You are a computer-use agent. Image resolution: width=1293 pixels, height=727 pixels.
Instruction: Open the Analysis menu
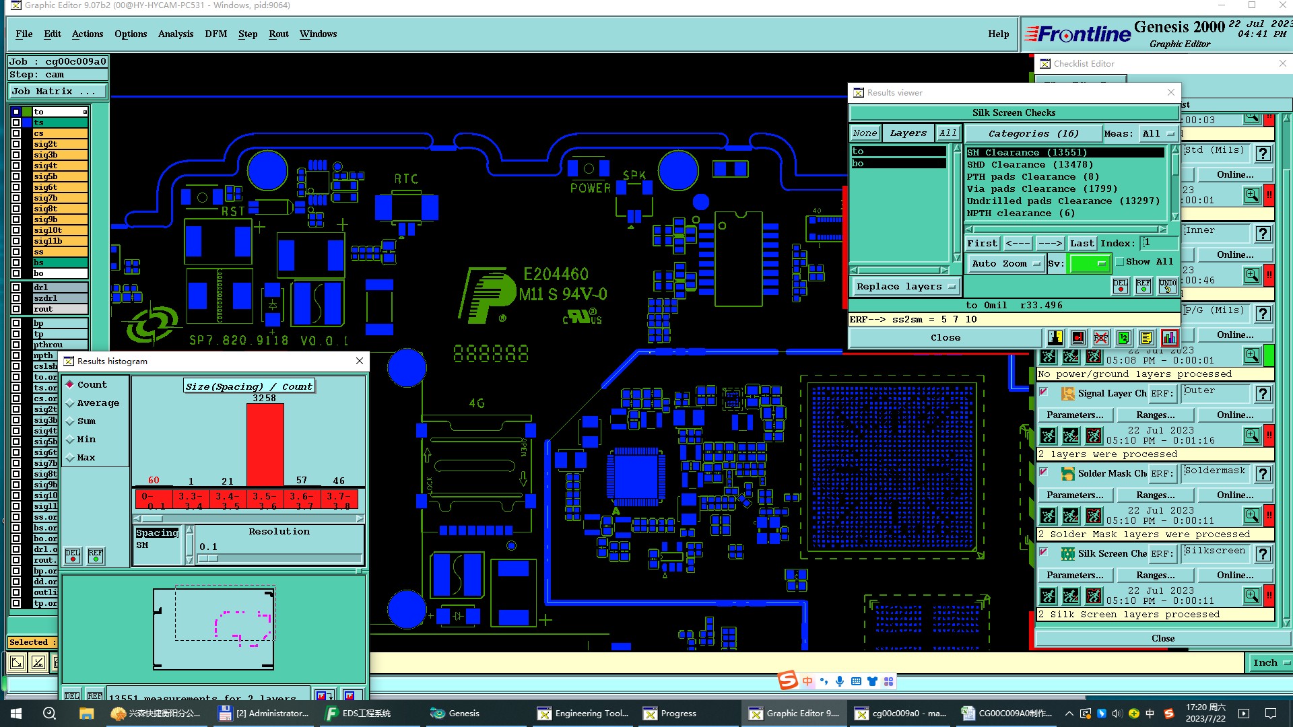(175, 34)
